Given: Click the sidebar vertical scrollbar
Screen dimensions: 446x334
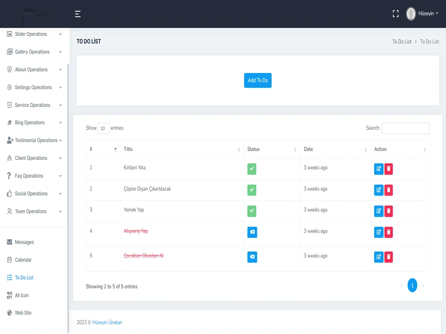Looking at the screenshot, I should tap(68, 198).
